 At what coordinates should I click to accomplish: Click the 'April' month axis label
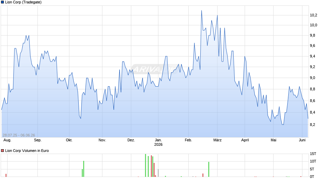pyautogui.click(x=245, y=140)
